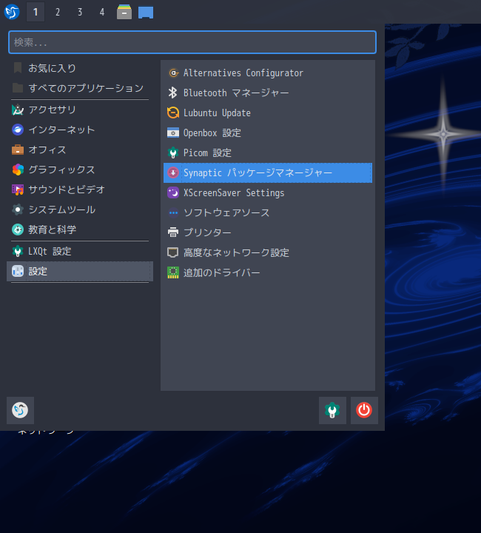Select the システムツール category
Screen dimensions: 481x533
(80, 209)
